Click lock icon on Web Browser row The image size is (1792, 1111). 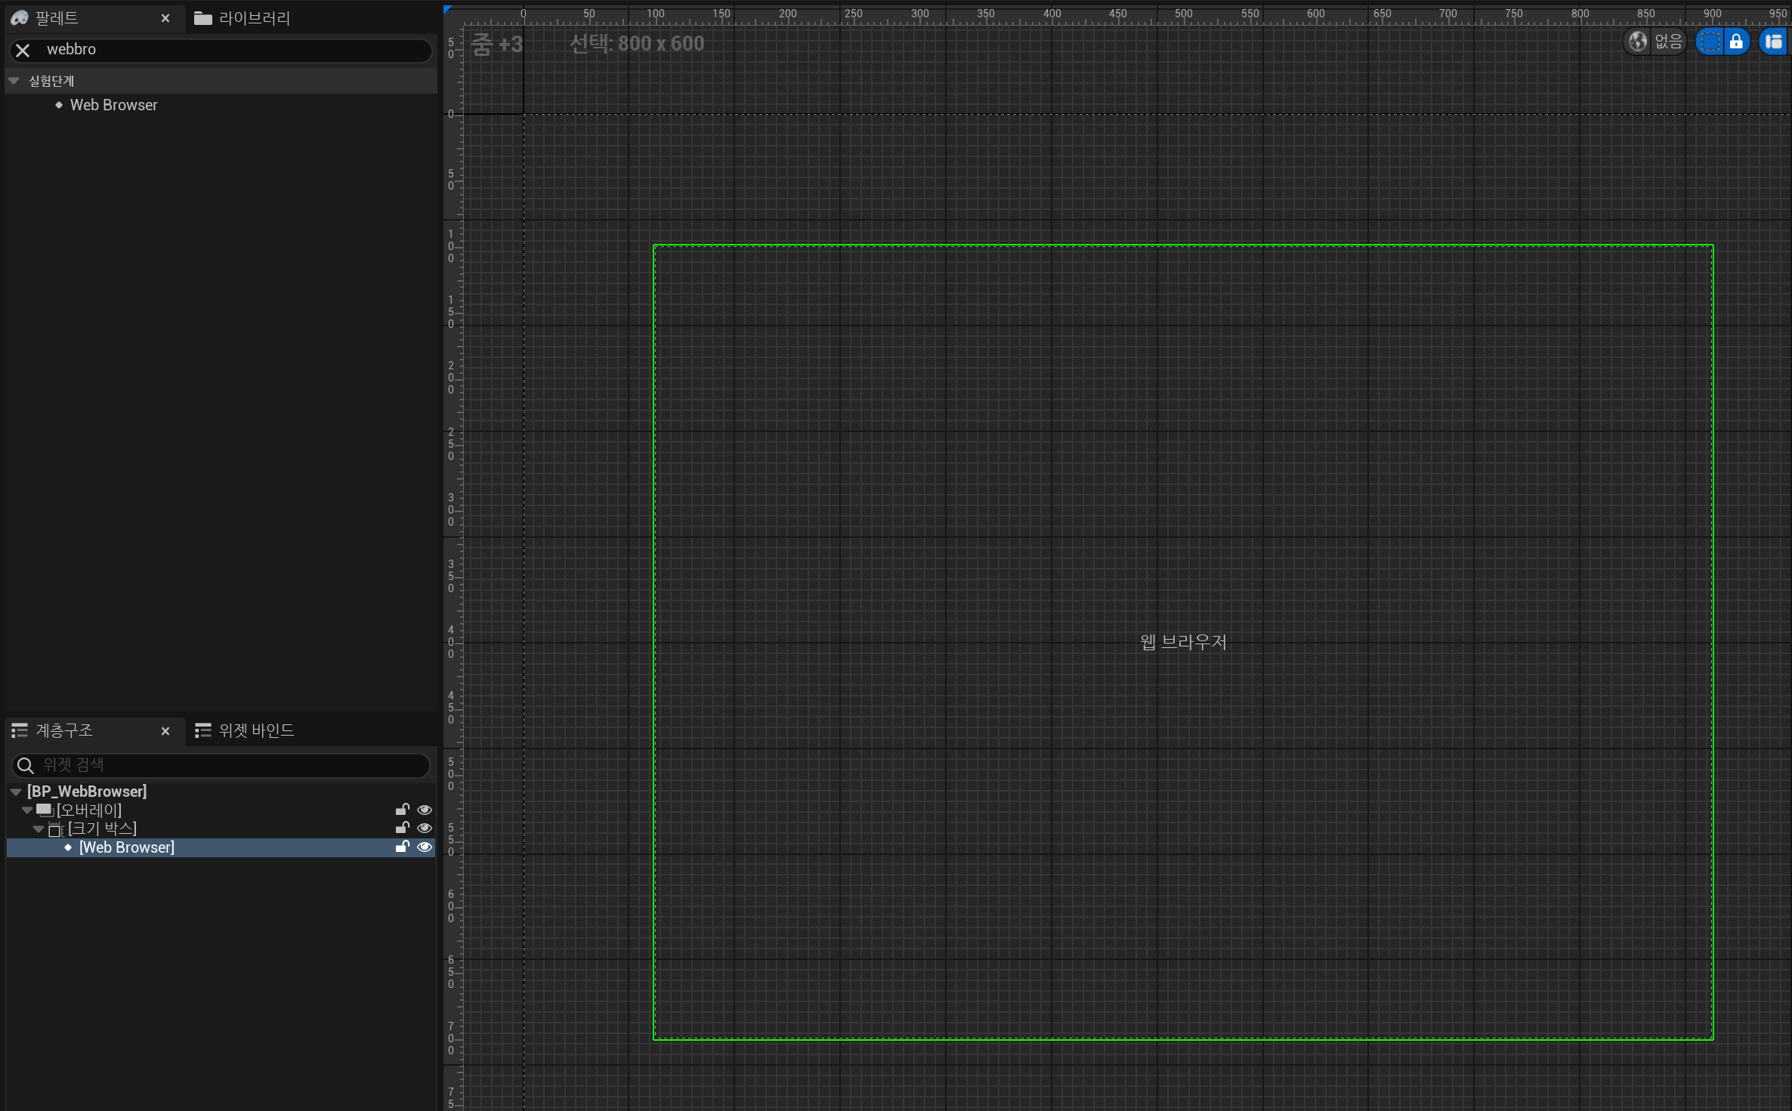402,847
